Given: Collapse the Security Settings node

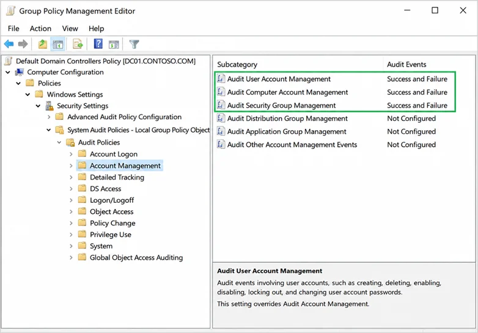Looking at the screenshot, I should (38, 106).
